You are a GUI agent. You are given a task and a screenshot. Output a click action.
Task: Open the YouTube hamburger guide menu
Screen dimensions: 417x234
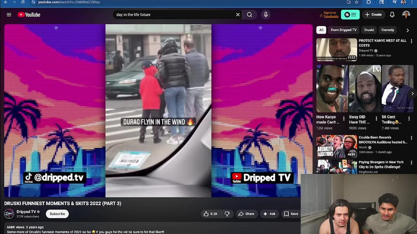point(9,15)
